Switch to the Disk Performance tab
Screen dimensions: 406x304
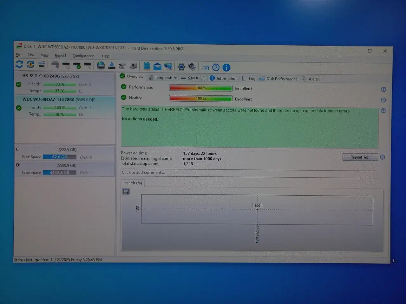(x=278, y=79)
